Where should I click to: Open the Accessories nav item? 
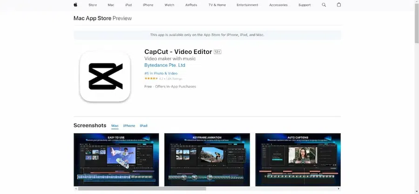coord(278,5)
